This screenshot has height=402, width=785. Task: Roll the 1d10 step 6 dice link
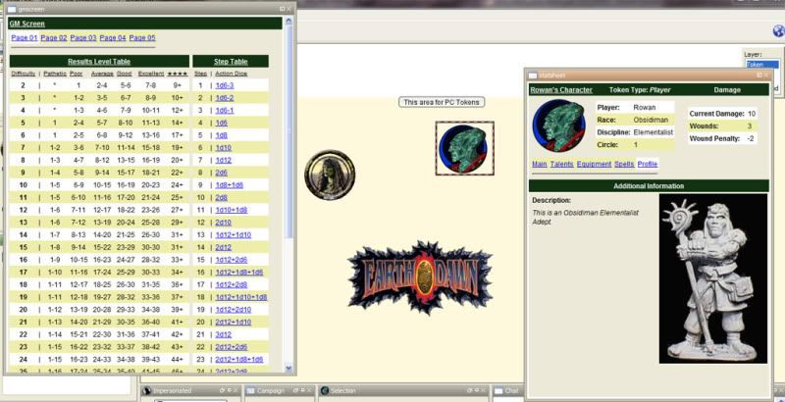pos(224,148)
